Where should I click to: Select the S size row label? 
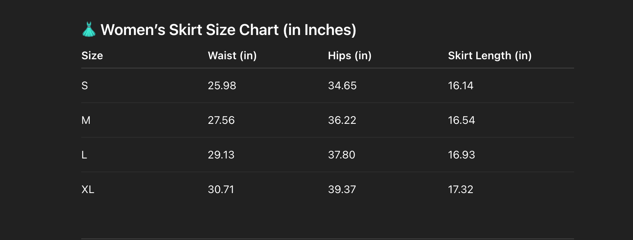pyautogui.click(x=85, y=86)
